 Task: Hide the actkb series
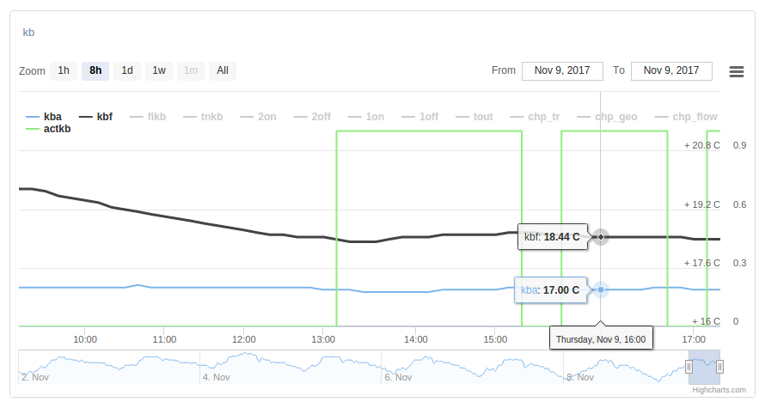[48, 129]
